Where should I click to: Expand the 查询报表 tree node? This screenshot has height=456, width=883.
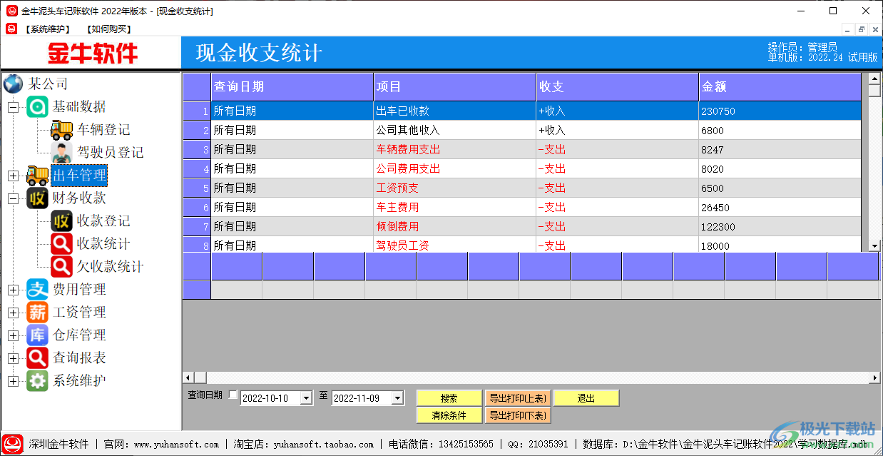pyautogui.click(x=13, y=358)
